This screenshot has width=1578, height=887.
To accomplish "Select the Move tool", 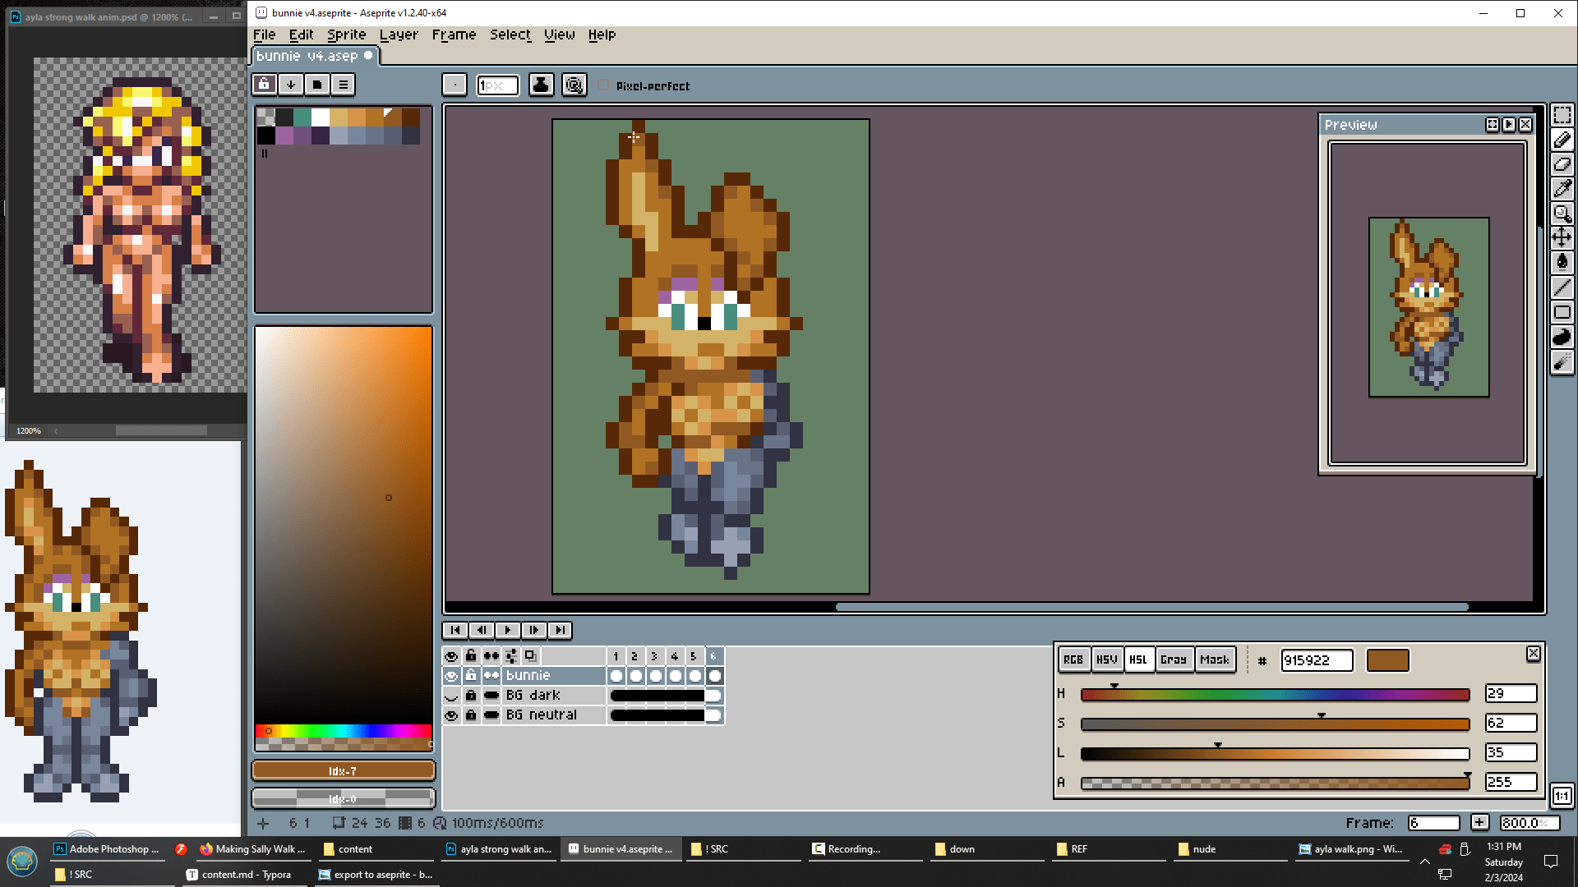I will pyautogui.click(x=1562, y=238).
